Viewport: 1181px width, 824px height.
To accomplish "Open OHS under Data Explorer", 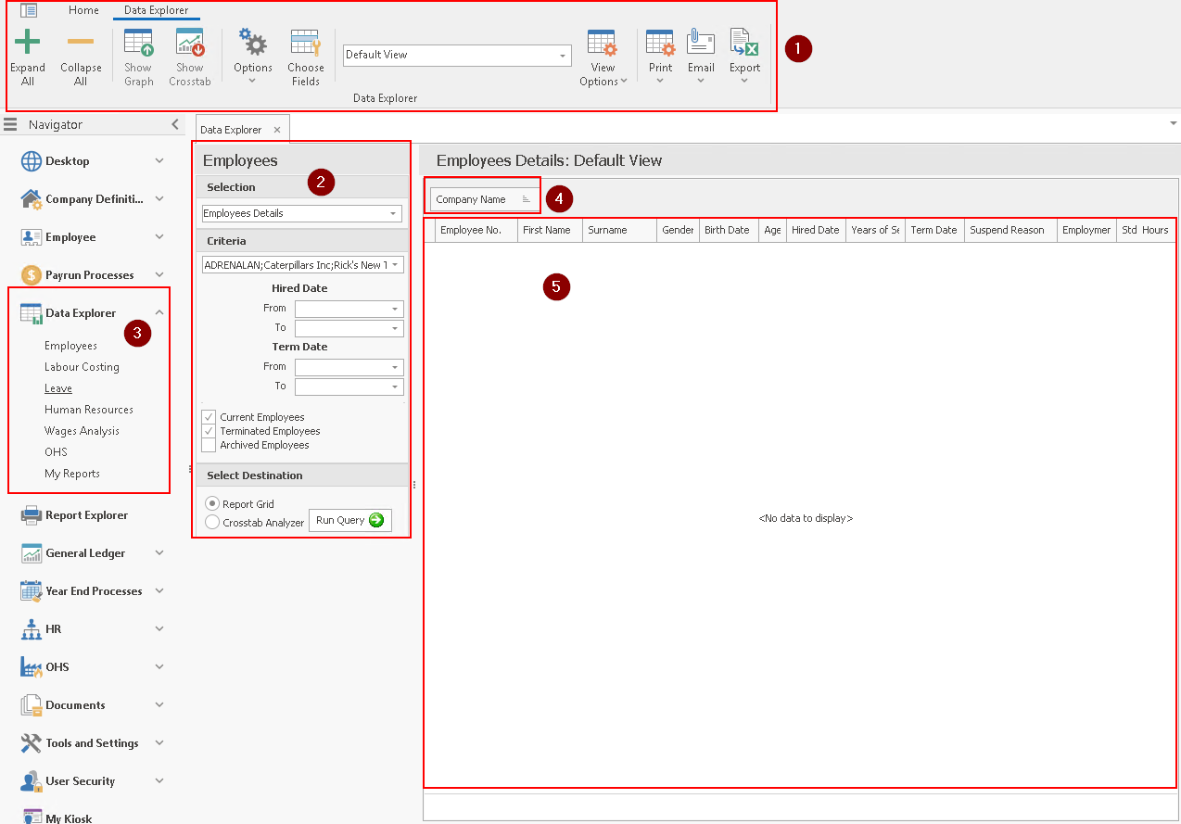I will [57, 452].
